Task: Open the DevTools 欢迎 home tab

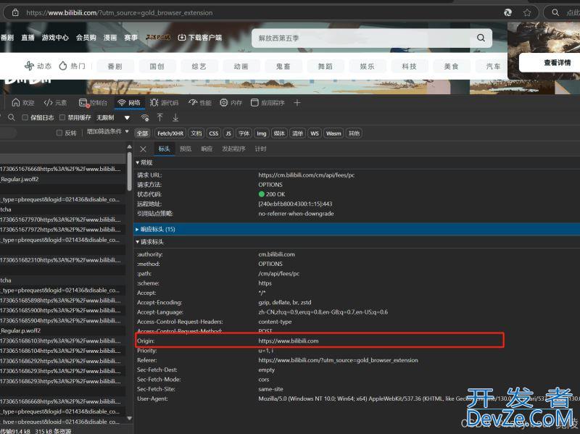Action: click(x=23, y=103)
